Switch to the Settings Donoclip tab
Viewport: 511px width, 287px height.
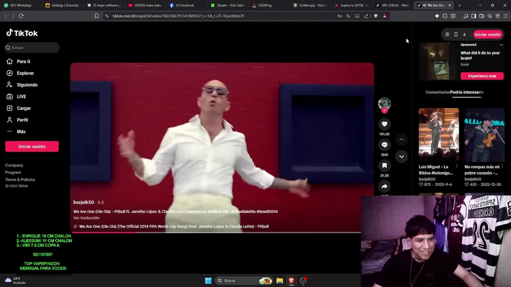[63, 5]
